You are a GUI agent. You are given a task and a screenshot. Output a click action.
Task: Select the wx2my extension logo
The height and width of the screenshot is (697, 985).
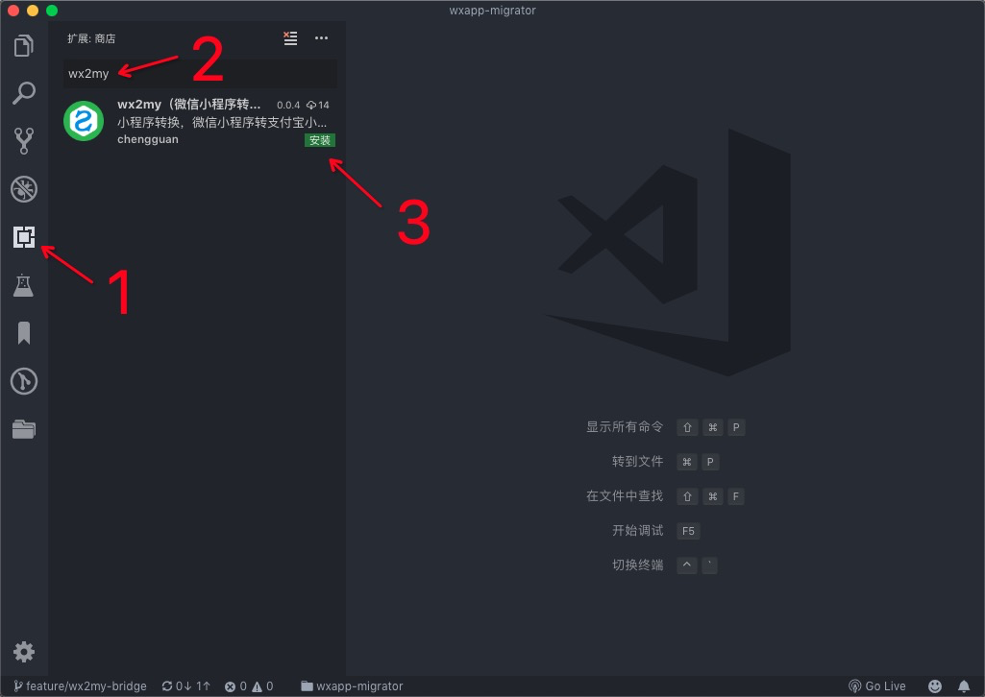(x=84, y=121)
